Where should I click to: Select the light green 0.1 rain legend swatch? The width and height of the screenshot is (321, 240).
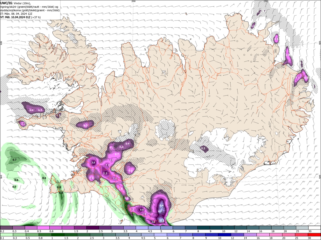6,235
